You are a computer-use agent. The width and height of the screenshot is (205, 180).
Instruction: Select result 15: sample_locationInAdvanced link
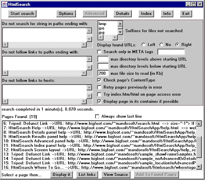(x=99, y=163)
